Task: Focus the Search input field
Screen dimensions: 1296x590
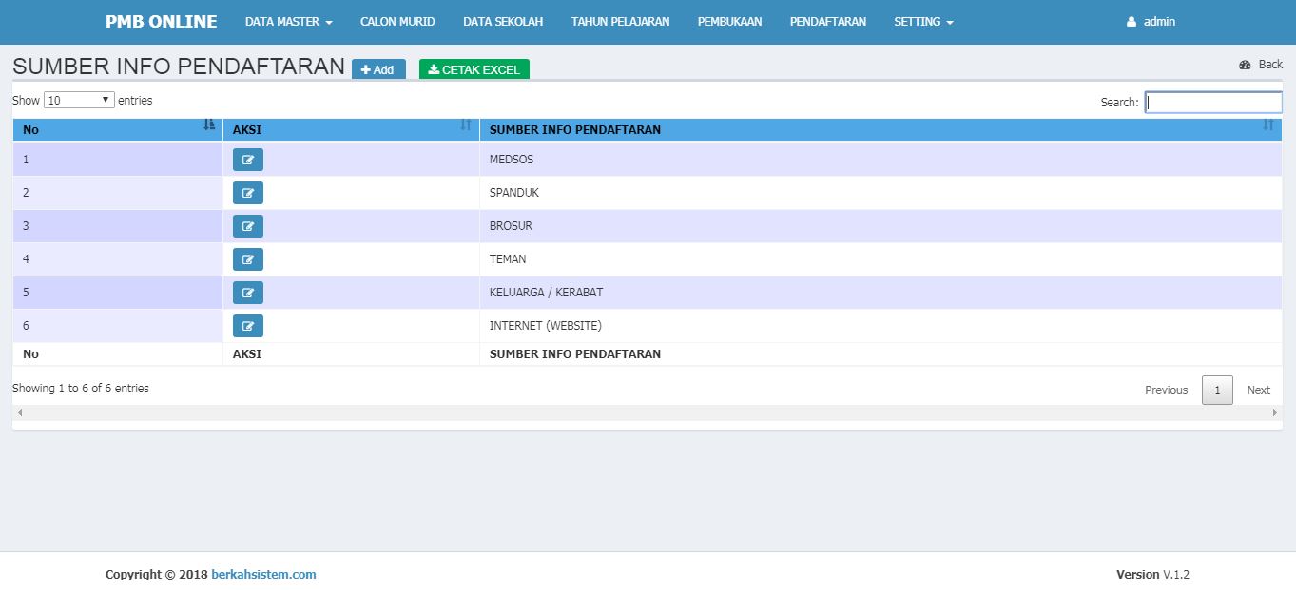Action: pos(1212,102)
